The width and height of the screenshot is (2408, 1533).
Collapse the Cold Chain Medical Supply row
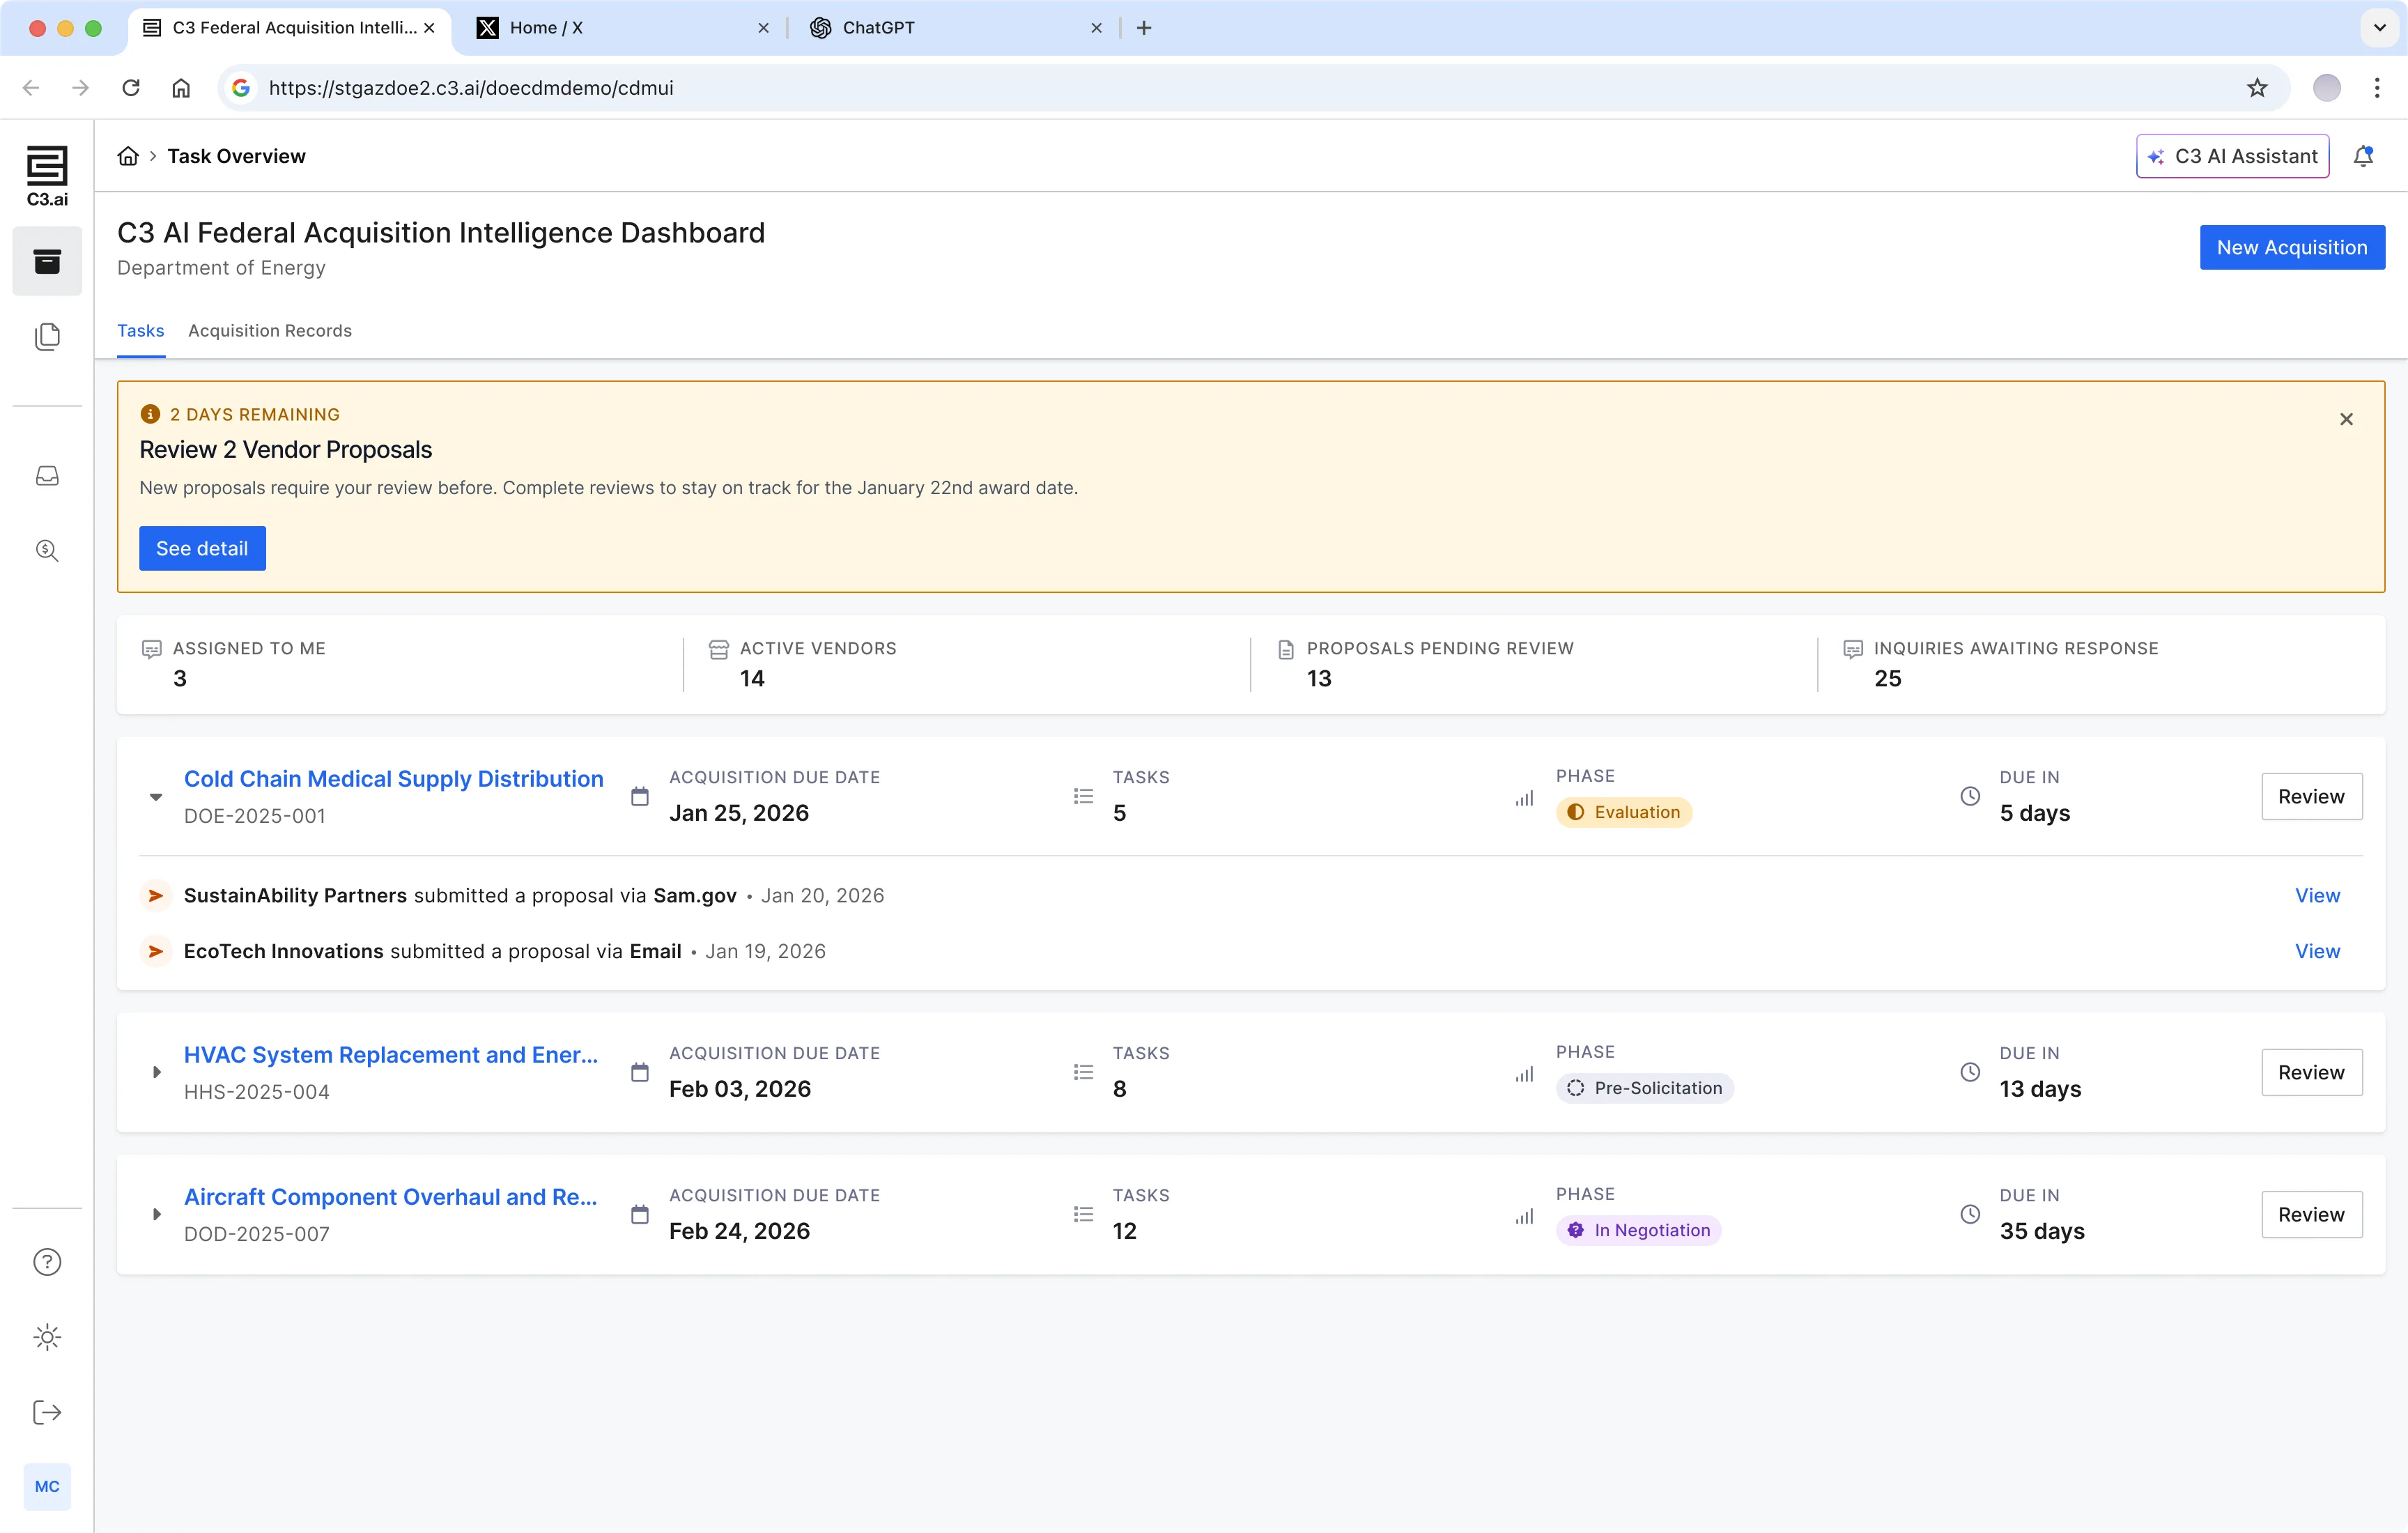(x=156, y=797)
